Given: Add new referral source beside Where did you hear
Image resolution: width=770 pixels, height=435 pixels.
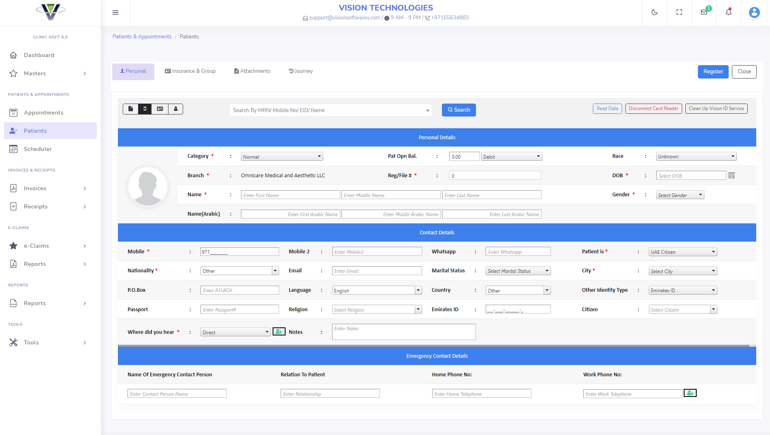Looking at the screenshot, I should coord(279,331).
